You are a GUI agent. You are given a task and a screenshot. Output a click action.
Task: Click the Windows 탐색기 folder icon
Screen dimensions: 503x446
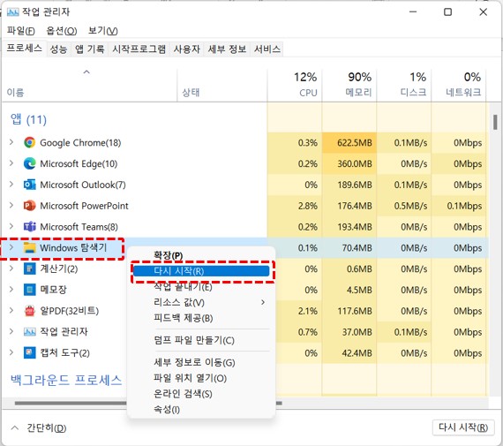click(29, 248)
